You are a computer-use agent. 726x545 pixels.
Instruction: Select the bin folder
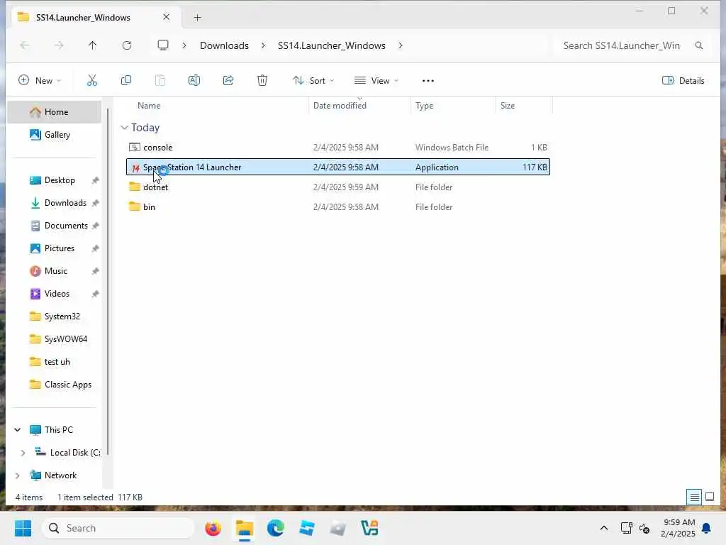(338, 207)
